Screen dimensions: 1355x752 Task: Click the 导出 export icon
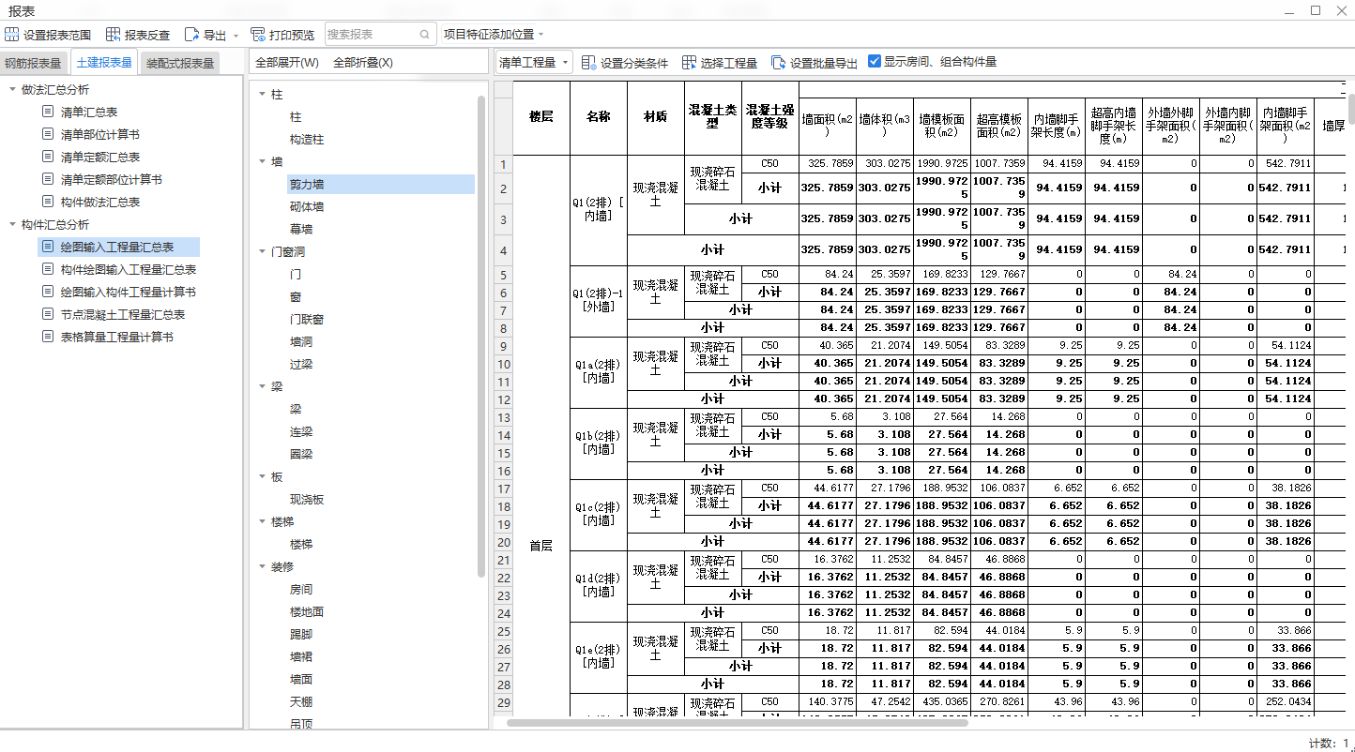point(191,35)
